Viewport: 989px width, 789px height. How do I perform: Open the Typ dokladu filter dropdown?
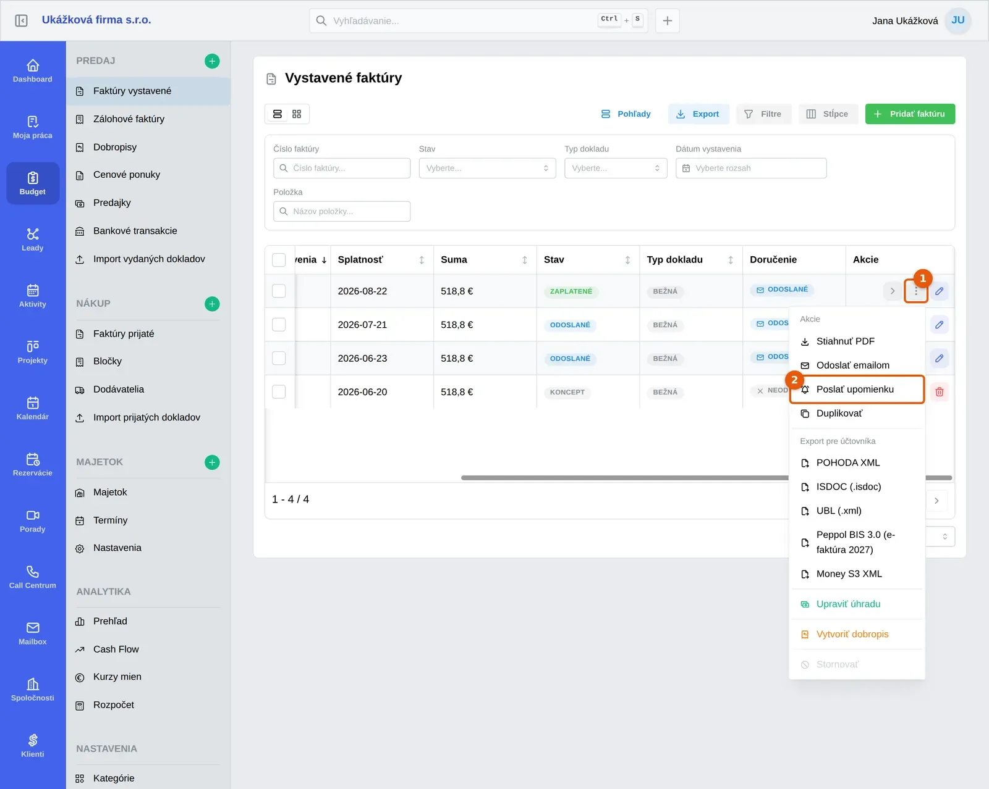pos(616,168)
